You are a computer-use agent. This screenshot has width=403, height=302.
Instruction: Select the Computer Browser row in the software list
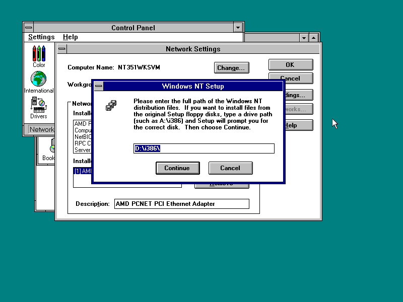tap(83, 130)
